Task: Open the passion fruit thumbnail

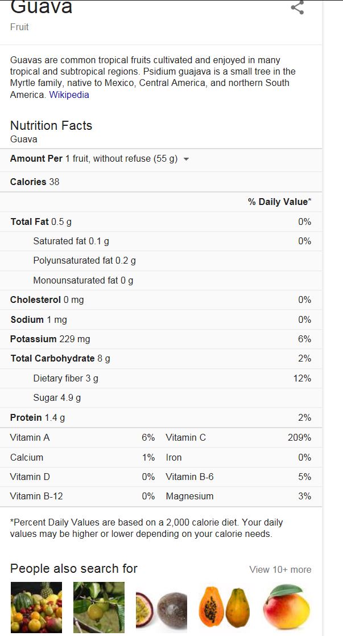Action: [x=162, y=609]
